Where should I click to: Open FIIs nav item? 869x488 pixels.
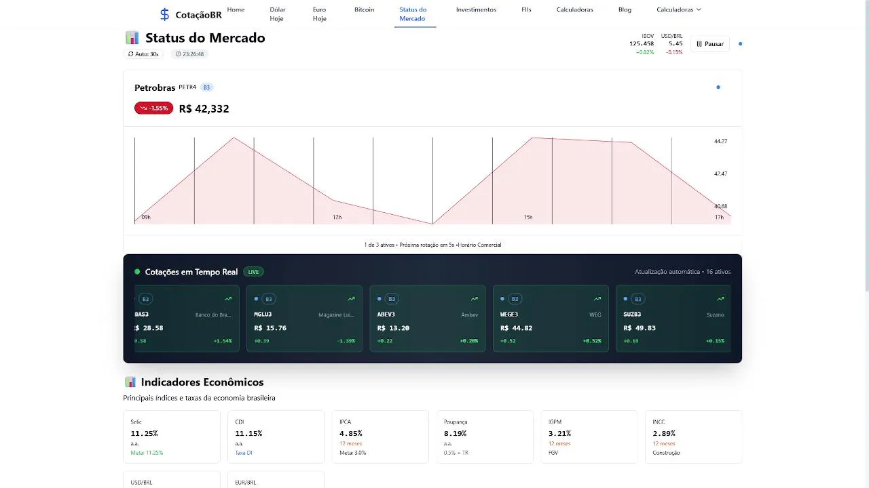pos(527,9)
